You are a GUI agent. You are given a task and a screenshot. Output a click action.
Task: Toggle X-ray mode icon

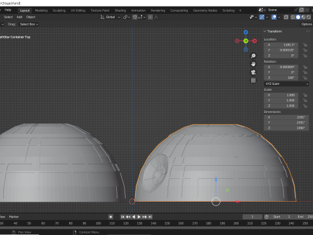point(286,17)
